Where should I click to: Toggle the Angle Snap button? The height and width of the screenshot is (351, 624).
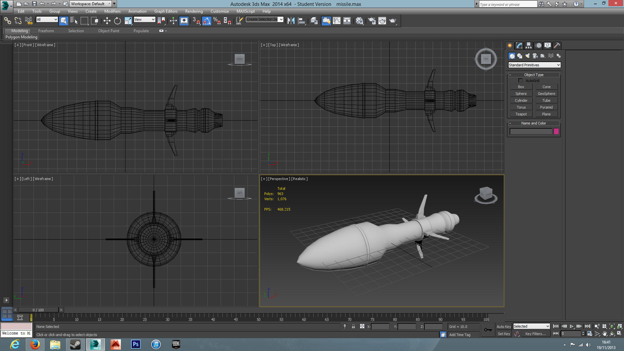coord(207,21)
